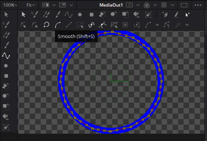Open dropdown arrow beside Publish points
Screen dimensions: 207x141
(157, 25)
